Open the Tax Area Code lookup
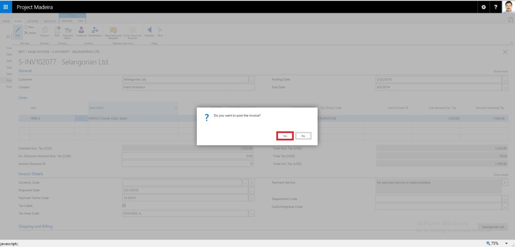This screenshot has width=515, height=247. [x=251, y=213]
